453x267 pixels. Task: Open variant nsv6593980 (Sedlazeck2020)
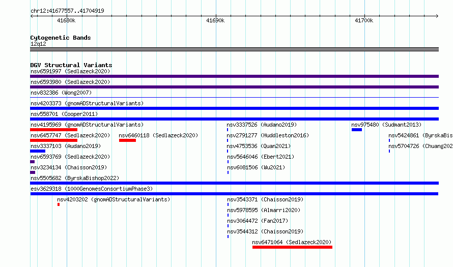(x=70, y=82)
